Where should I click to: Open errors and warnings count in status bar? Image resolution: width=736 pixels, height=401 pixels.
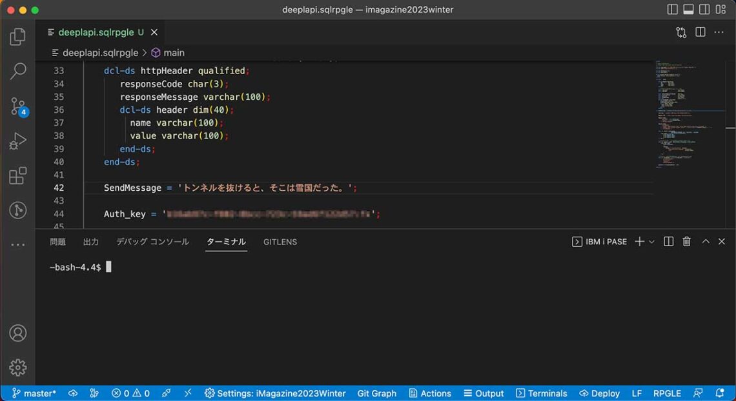[x=130, y=393]
